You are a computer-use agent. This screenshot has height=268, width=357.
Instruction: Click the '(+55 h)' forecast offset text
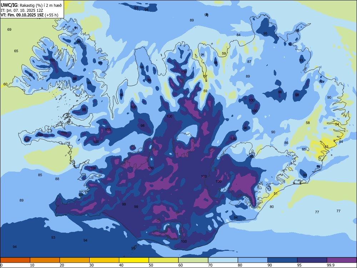51,15
